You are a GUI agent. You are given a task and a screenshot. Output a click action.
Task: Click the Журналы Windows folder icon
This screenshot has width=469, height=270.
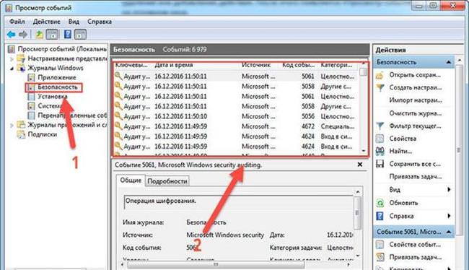pyautogui.click(x=21, y=68)
